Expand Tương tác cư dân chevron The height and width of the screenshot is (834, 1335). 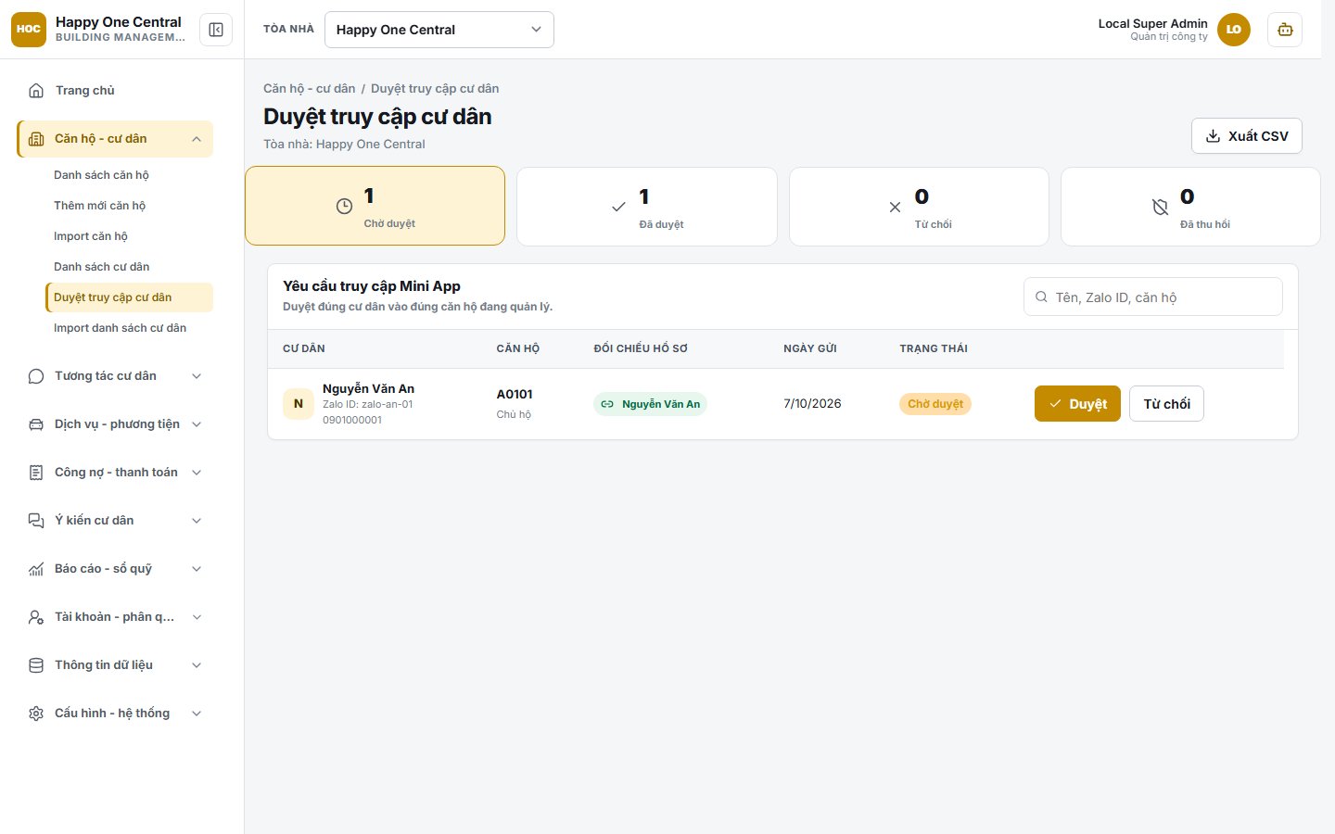click(x=197, y=376)
